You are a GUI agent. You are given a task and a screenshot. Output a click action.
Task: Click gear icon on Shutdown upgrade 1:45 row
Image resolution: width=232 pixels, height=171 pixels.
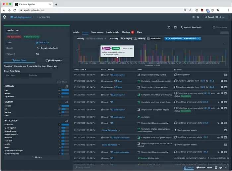[x=222, y=81]
